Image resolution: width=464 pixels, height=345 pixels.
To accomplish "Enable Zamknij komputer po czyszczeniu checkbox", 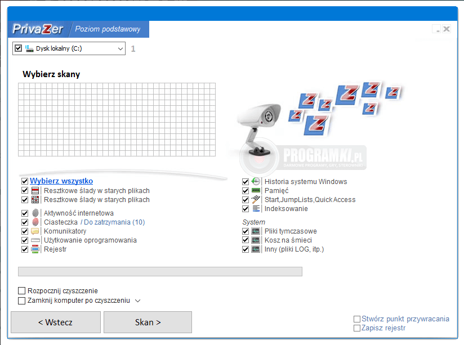I will [x=21, y=301].
